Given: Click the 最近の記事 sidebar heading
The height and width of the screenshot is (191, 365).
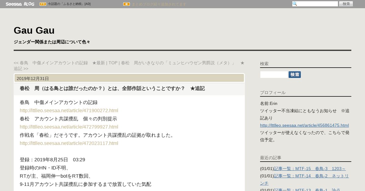Looking at the screenshot, I should (271, 158).
